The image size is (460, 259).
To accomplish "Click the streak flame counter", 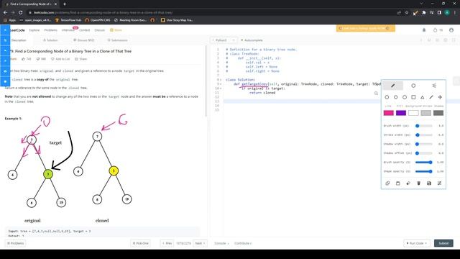I will pyautogui.click(x=438, y=30).
